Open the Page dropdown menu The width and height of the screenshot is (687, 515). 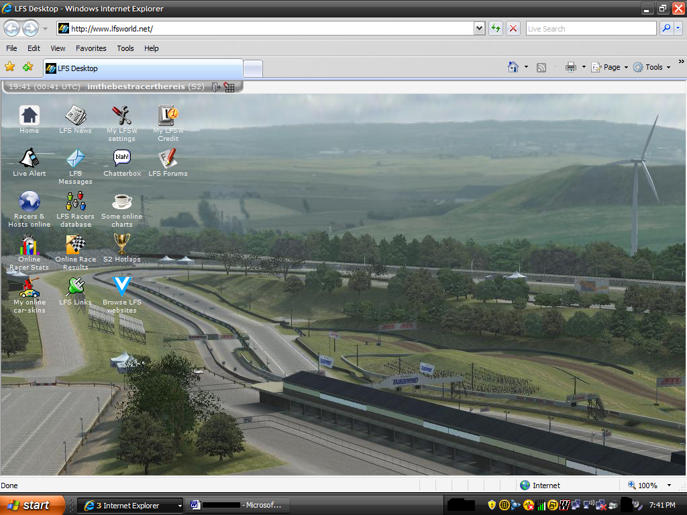click(610, 67)
